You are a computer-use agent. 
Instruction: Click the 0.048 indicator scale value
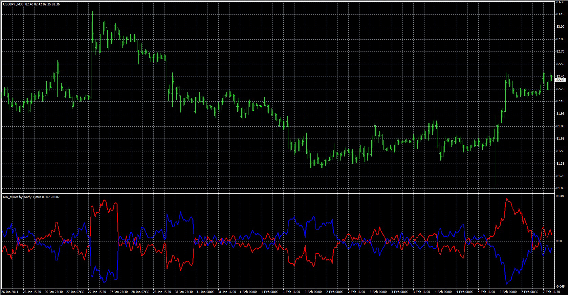pos(560,196)
